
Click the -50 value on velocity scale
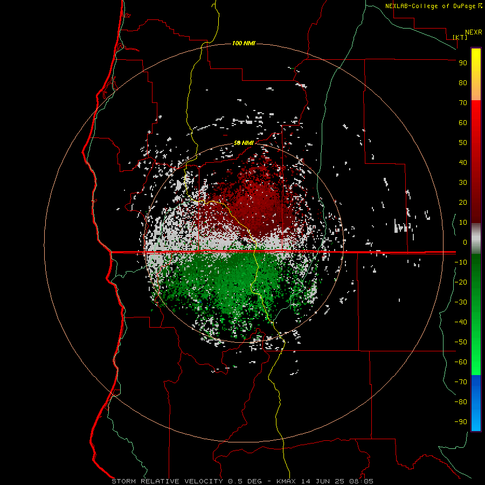461,342
